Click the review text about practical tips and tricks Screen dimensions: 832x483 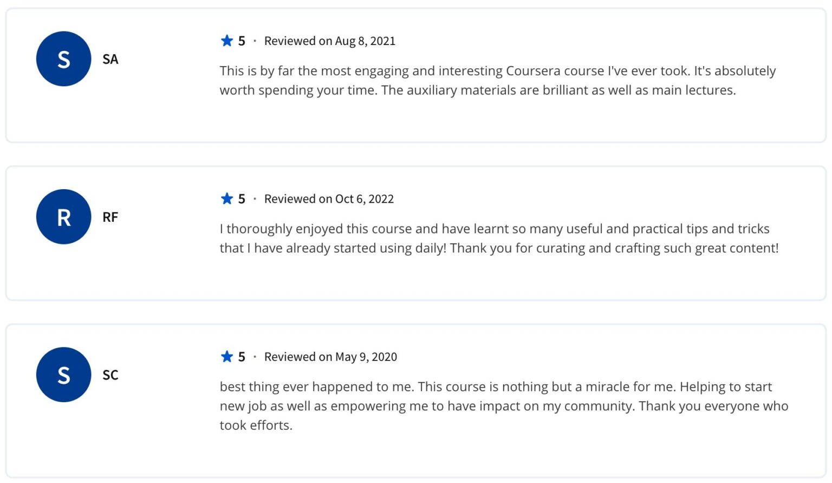point(499,238)
